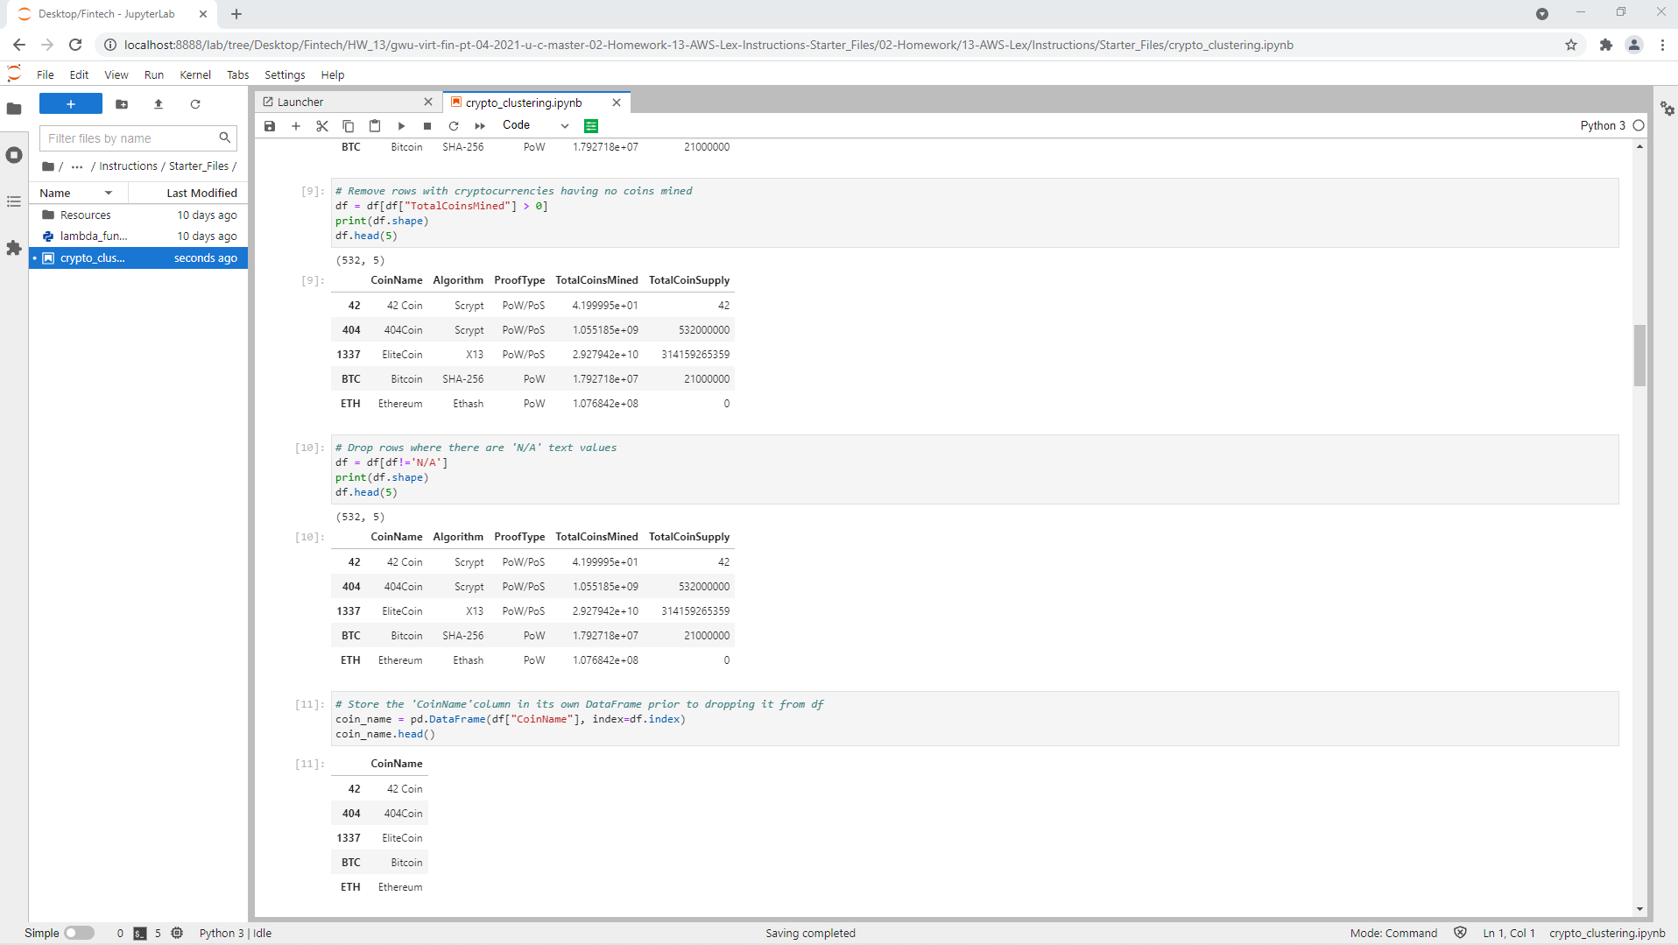Image resolution: width=1678 pixels, height=945 pixels.
Task: Open the Help menu
Action: (333, 75)
